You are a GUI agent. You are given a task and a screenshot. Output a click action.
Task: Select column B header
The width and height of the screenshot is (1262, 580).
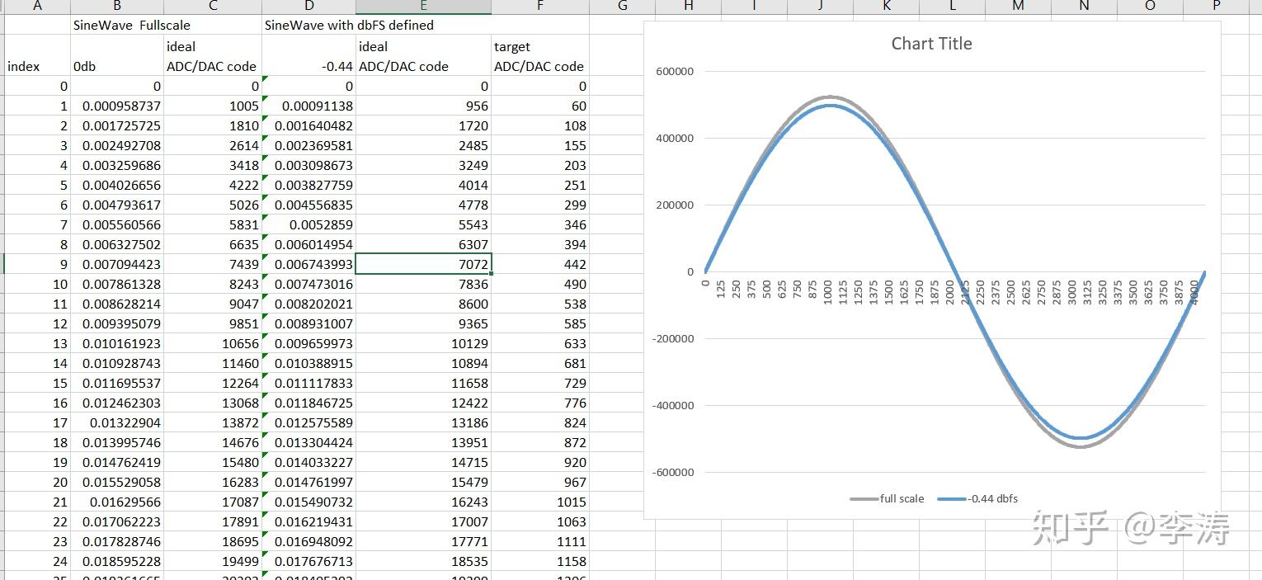(117, 7)
